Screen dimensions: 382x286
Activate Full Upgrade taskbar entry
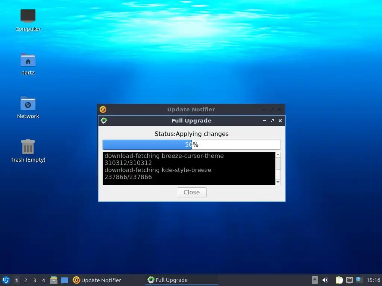pos(182,280)
